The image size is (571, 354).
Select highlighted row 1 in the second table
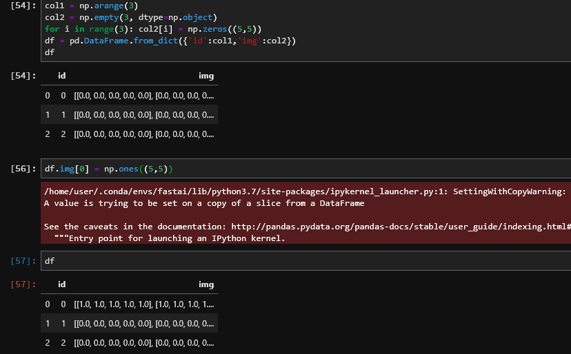(x=130, y=323)
